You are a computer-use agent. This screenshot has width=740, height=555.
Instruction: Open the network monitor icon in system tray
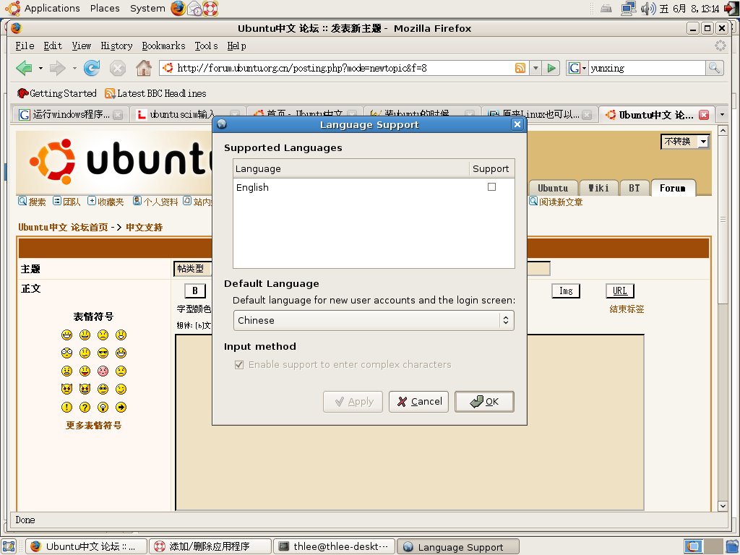point(628,9)
